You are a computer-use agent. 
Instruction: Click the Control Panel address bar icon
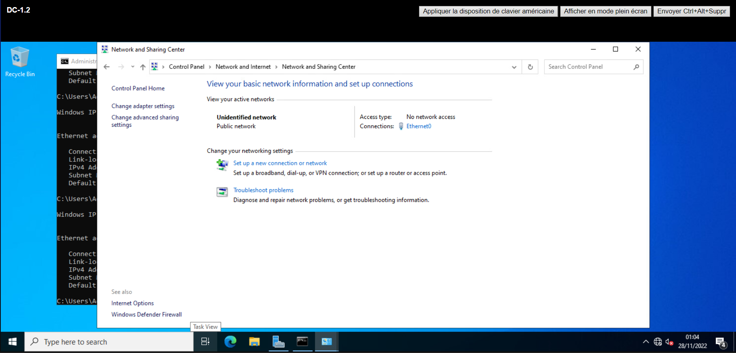tap(155, 67)
